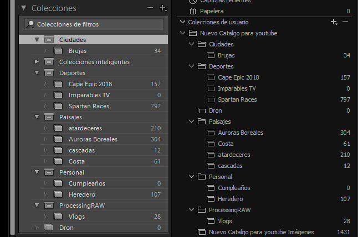Collapse the Ciudades set in left panel
Image resolution: width=358 pixels, height=237 pixels.
point(37,40)
